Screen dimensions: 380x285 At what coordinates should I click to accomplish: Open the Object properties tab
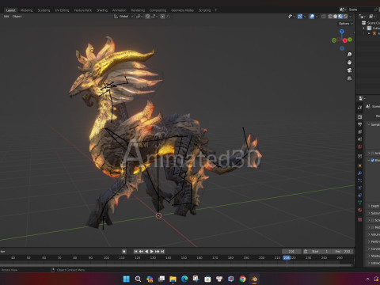(x=360, y=165)
